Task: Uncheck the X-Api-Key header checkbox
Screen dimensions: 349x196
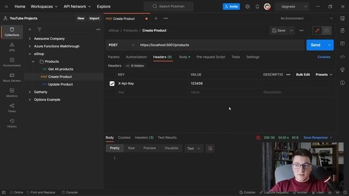Action: pos(112,83)
